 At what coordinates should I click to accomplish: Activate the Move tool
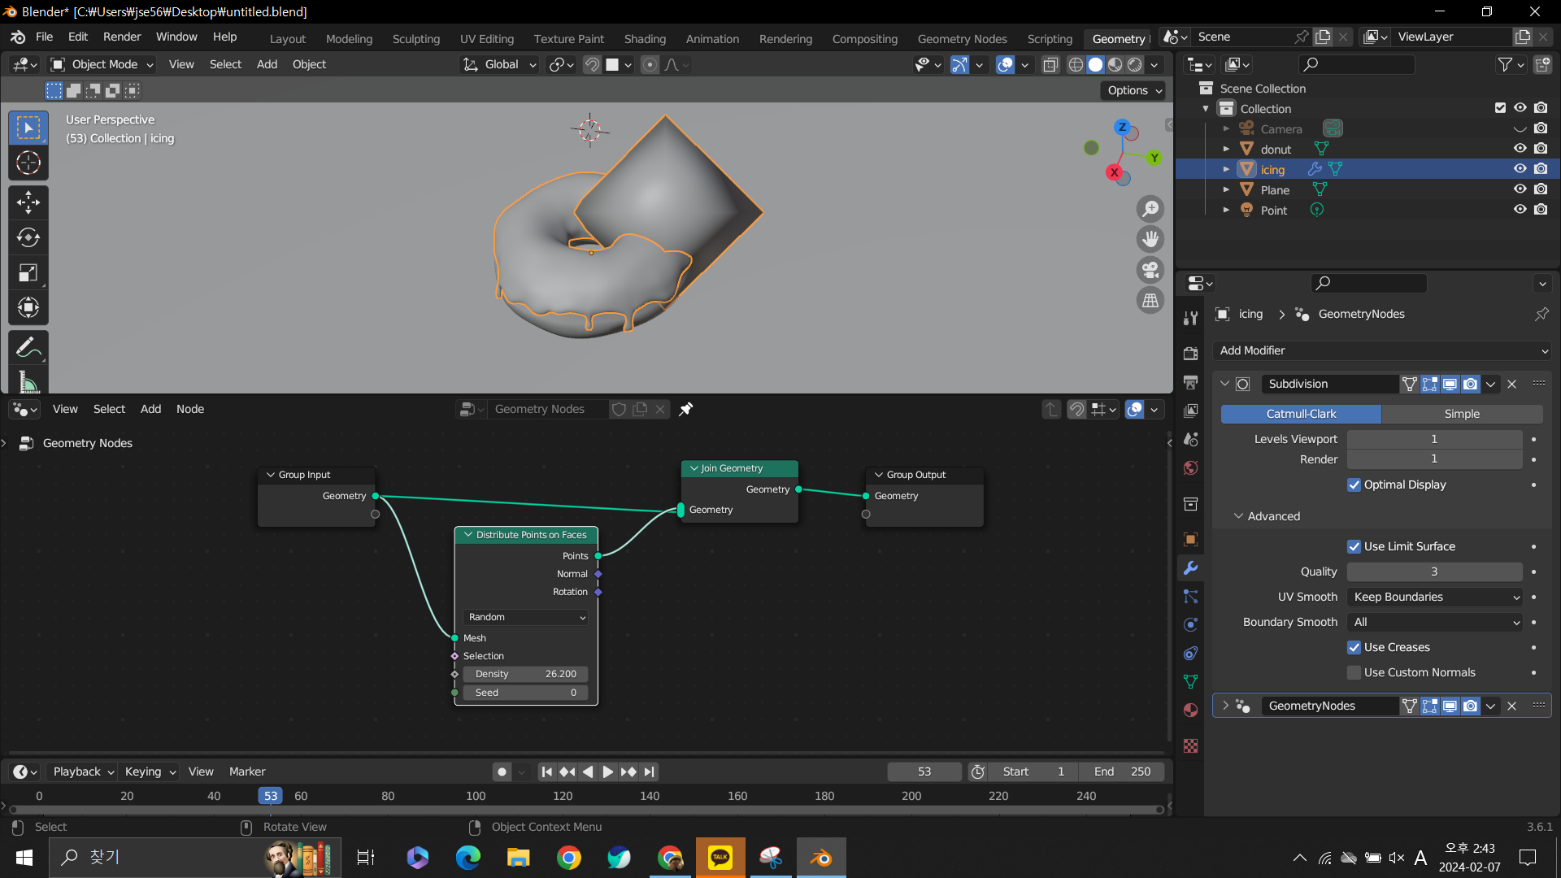(28, 202)
